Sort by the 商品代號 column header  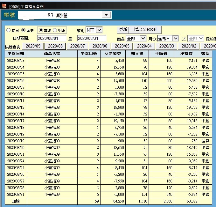click(52, 54)
